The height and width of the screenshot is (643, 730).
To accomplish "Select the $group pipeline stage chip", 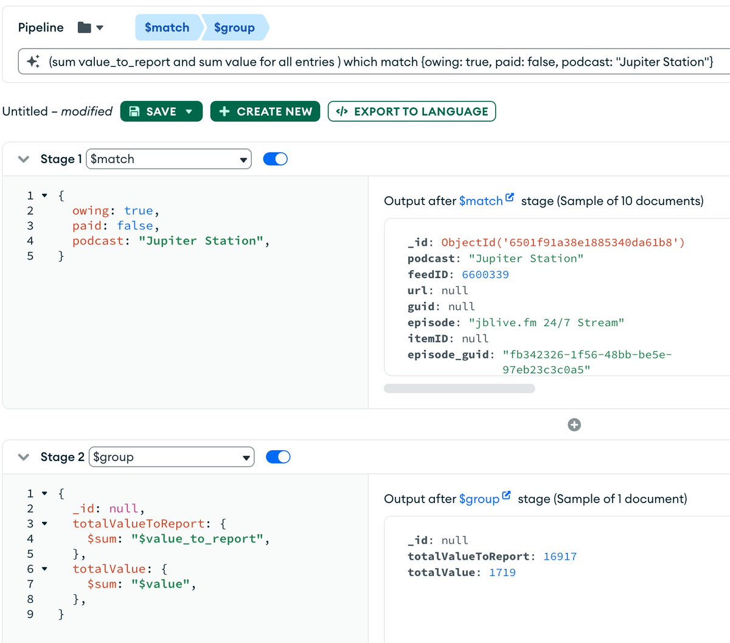I will (x=234, y=27).
